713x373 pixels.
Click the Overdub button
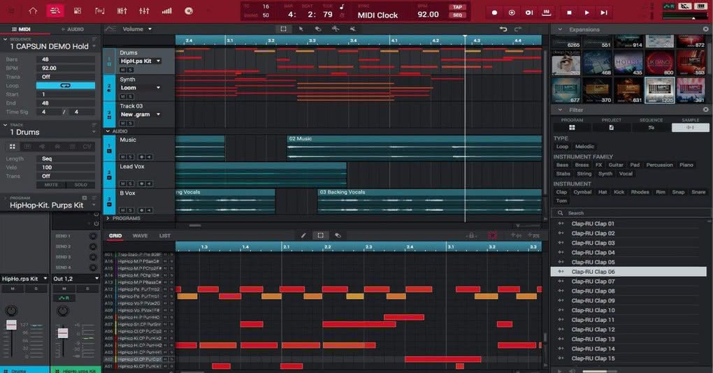click(512, 13)
